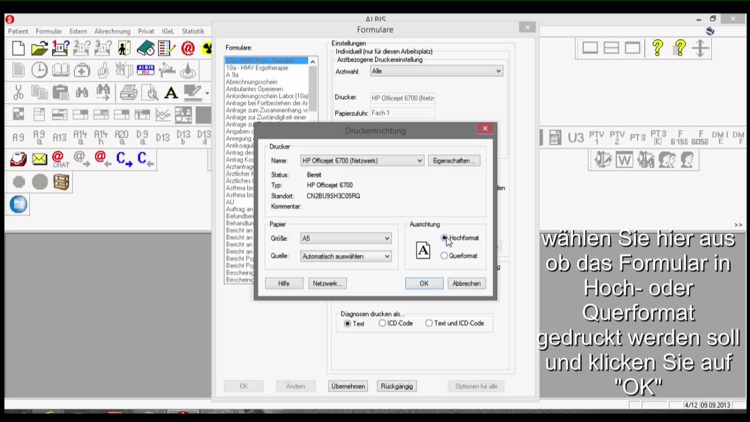The width and height of the screenshot is (750, 422).
Task: Click the Eigenschaften... button
Action: (x=454, y=161)
